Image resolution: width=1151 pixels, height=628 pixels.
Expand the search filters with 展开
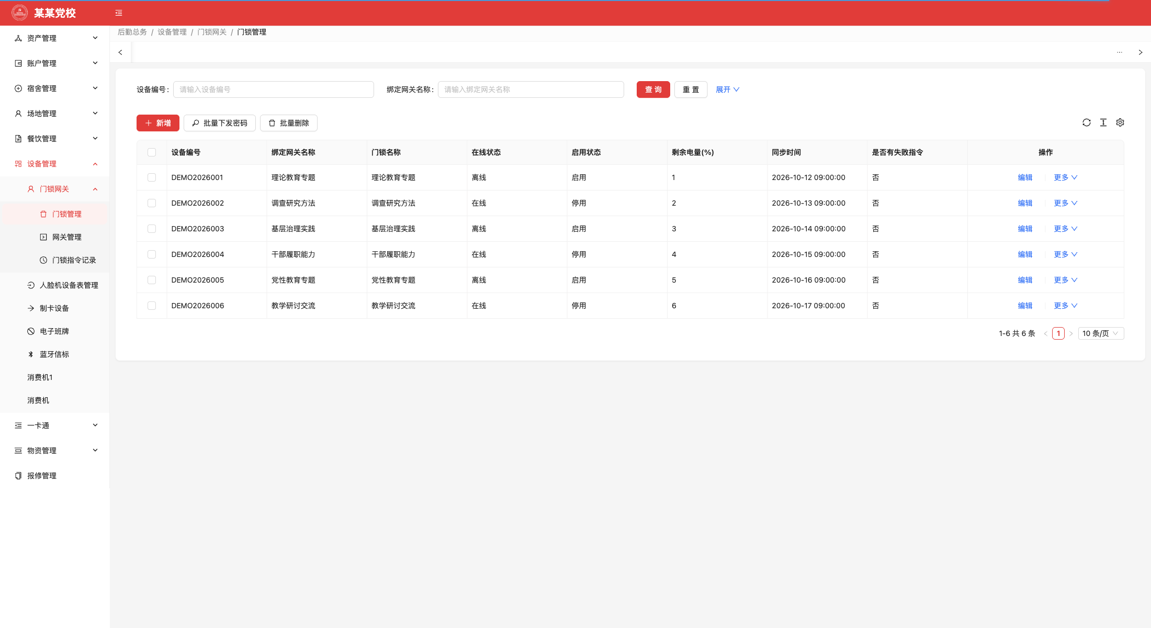[x=727, y=89]
